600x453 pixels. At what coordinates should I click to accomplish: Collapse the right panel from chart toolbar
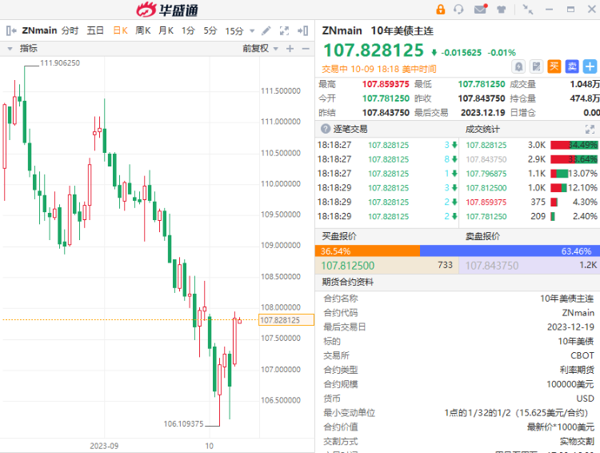tap(304, 30)
